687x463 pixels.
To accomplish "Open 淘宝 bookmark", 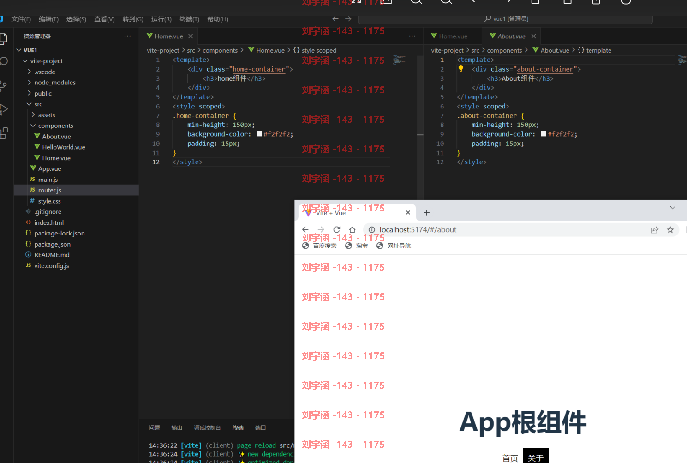I will click(x=357, y=246).
